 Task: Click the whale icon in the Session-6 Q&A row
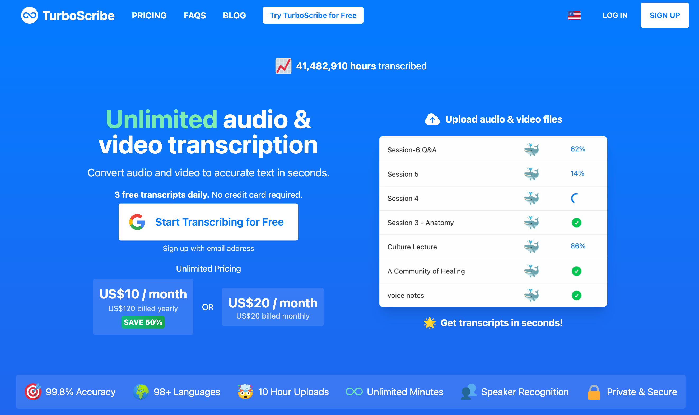[x=531, y=149]
